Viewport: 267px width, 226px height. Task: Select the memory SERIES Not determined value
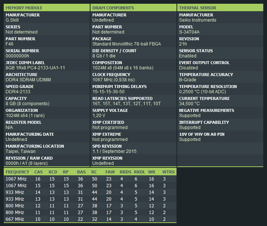pyautogui.click(x=21, y=32)
